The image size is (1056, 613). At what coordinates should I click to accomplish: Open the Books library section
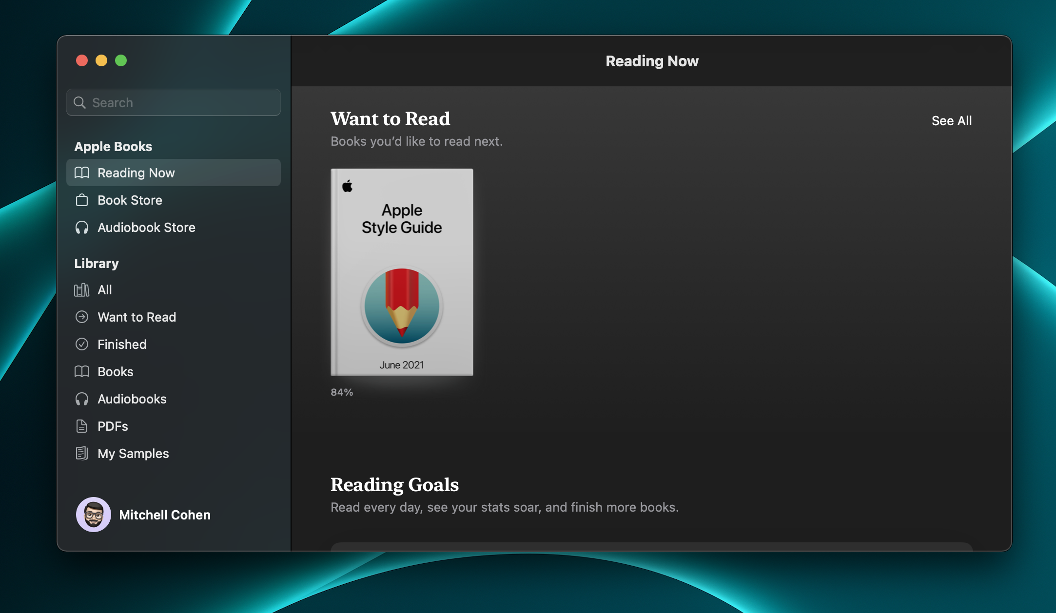click(x=115, y=372)
